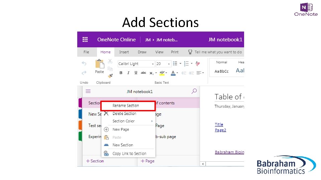This screenshot has width=321, height=180.
Task: Click the Redo arrow icon
Action: [84, 73]
